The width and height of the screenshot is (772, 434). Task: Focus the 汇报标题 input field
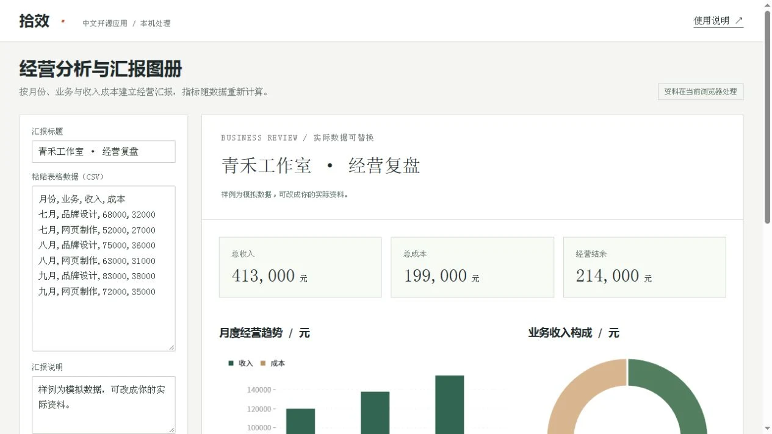click(x=104, y=152)
